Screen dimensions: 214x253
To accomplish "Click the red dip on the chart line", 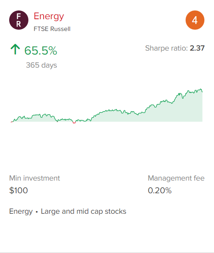I will coord(74,123).
